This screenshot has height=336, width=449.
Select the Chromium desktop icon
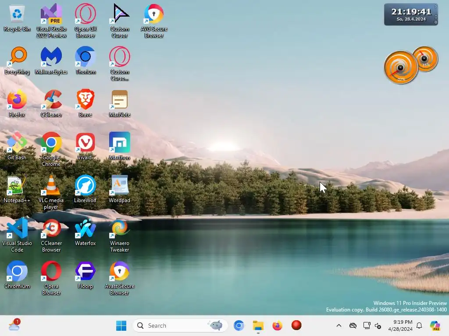(x=17, y=275)
